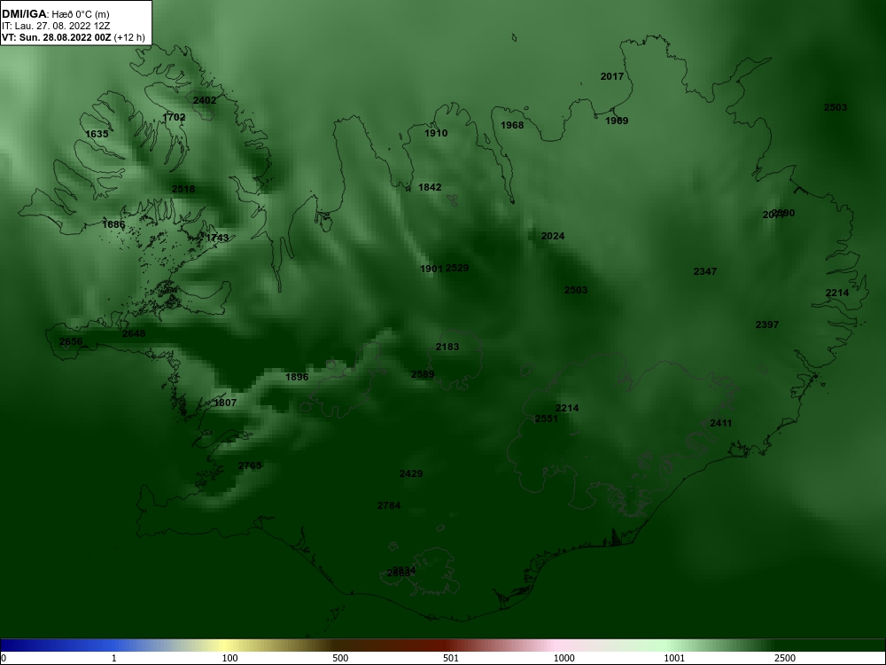Click the 1686 height label
Screen dimensions: 886x665
pyautogui.click(x=113, y=225)
